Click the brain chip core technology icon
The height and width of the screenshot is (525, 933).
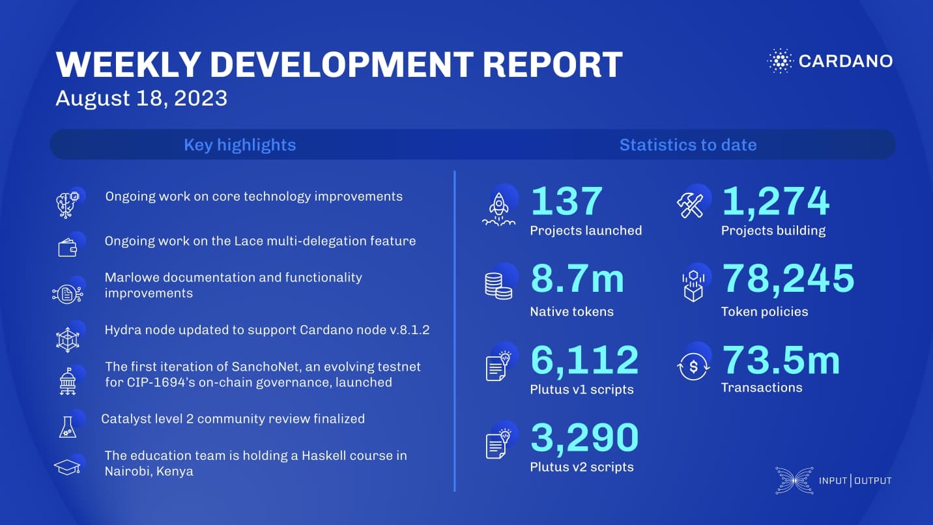(68, 204)
